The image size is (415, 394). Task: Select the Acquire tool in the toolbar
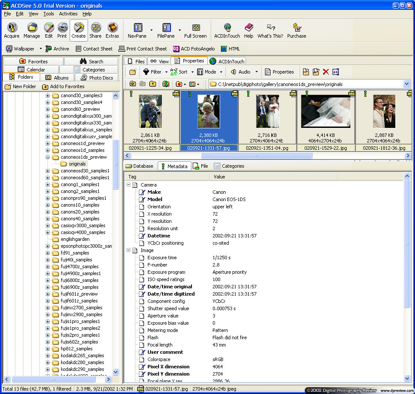click(11, 30)
